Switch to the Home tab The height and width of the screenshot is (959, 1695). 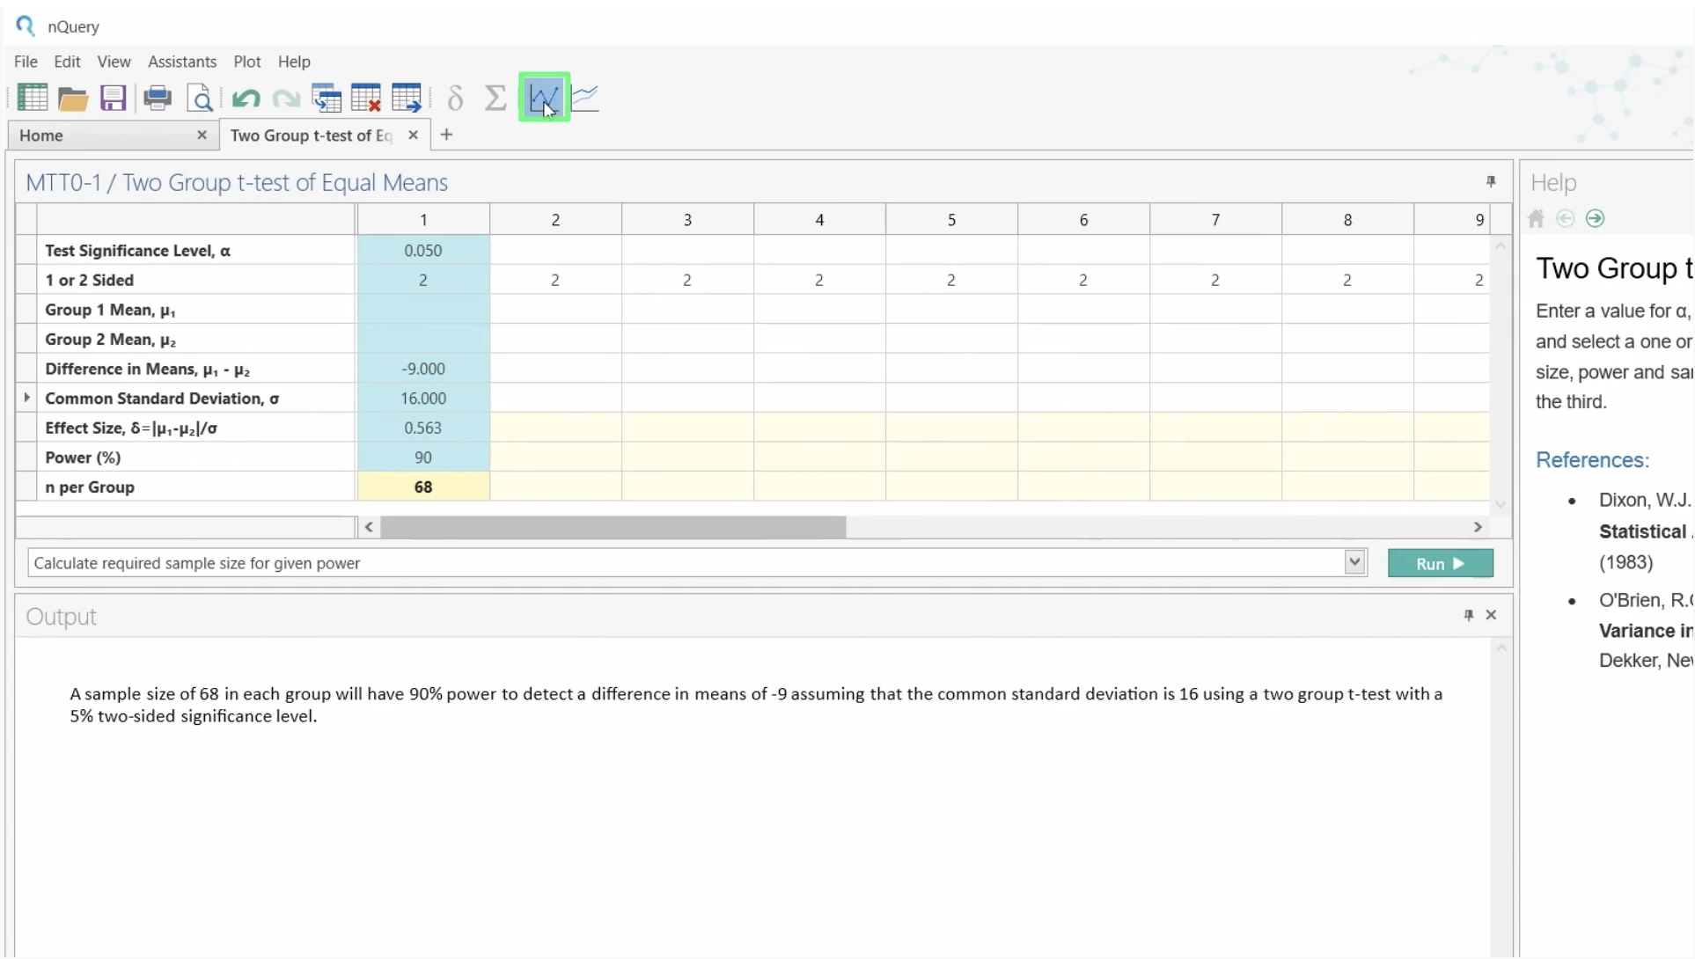(x=41, y=135)
